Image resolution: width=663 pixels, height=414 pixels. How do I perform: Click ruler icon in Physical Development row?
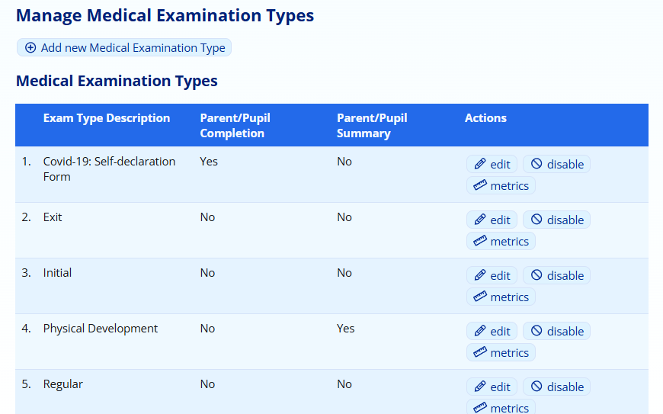tap(479, 352)
